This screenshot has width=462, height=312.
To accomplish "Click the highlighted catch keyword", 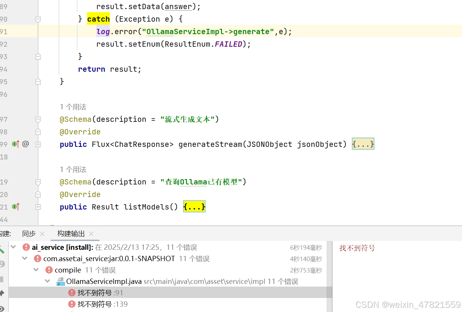I will 98,19.
